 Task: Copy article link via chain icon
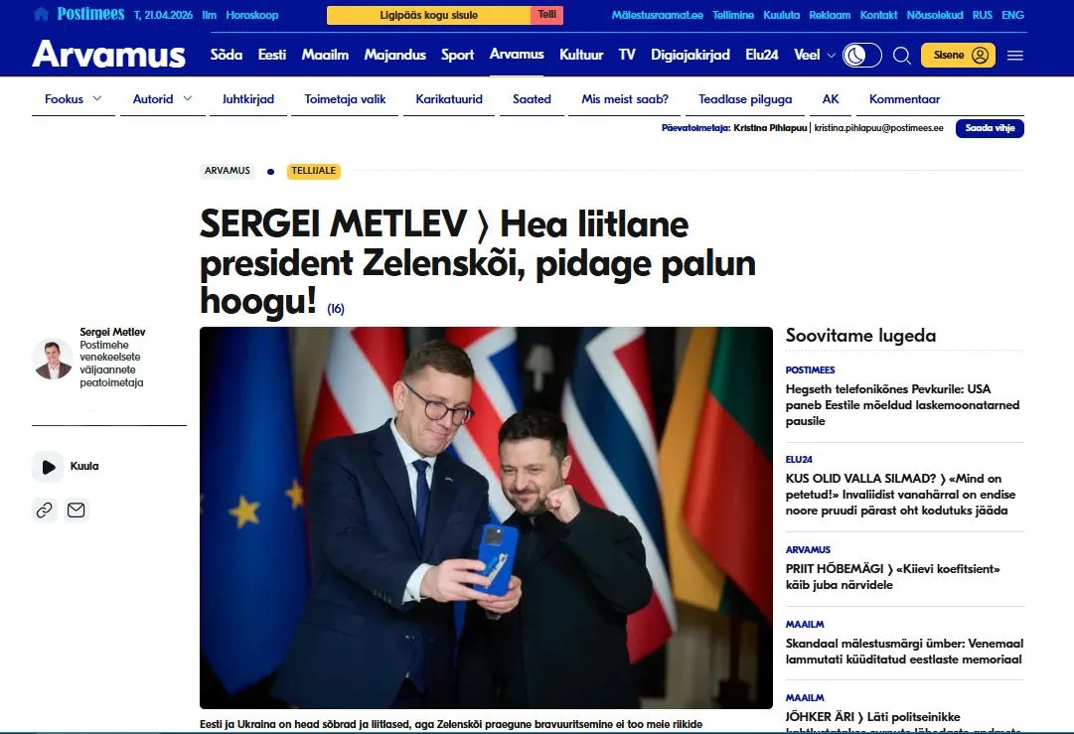[x=45, y=511]
